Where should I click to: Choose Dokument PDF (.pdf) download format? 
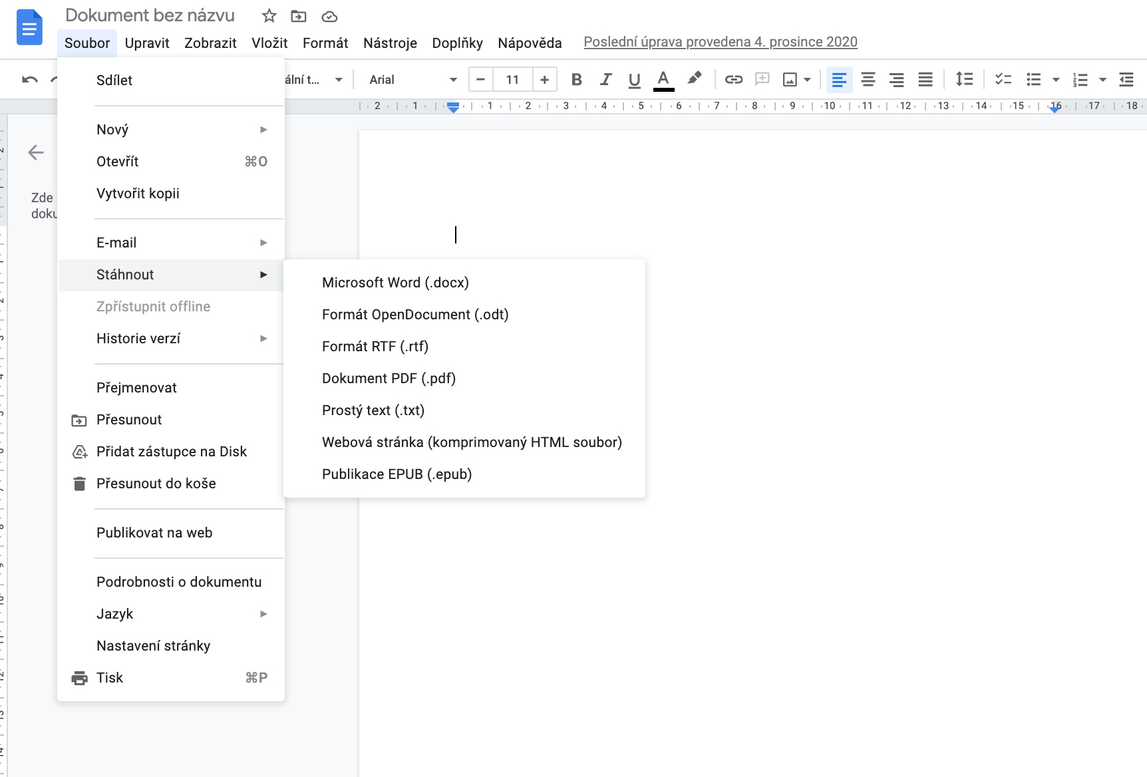[389, 379]
